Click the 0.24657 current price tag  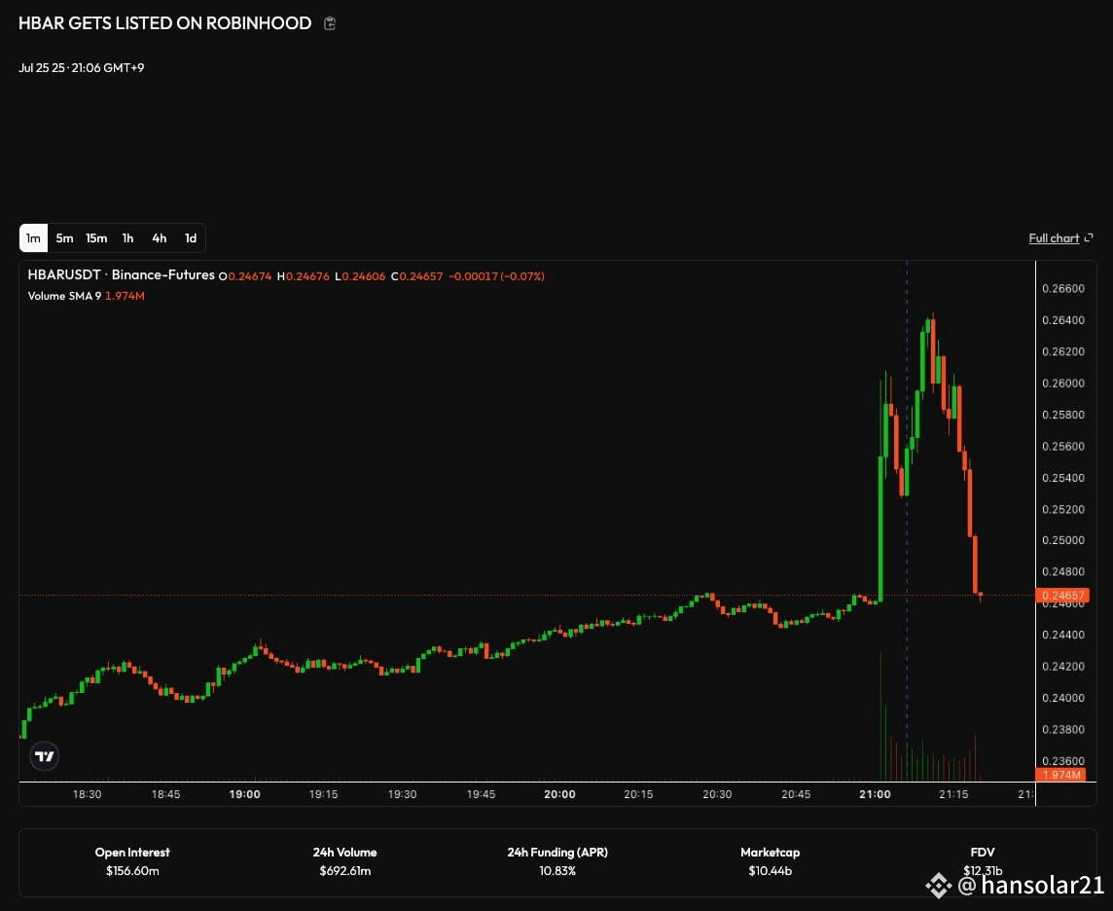tap(1061, 595)
